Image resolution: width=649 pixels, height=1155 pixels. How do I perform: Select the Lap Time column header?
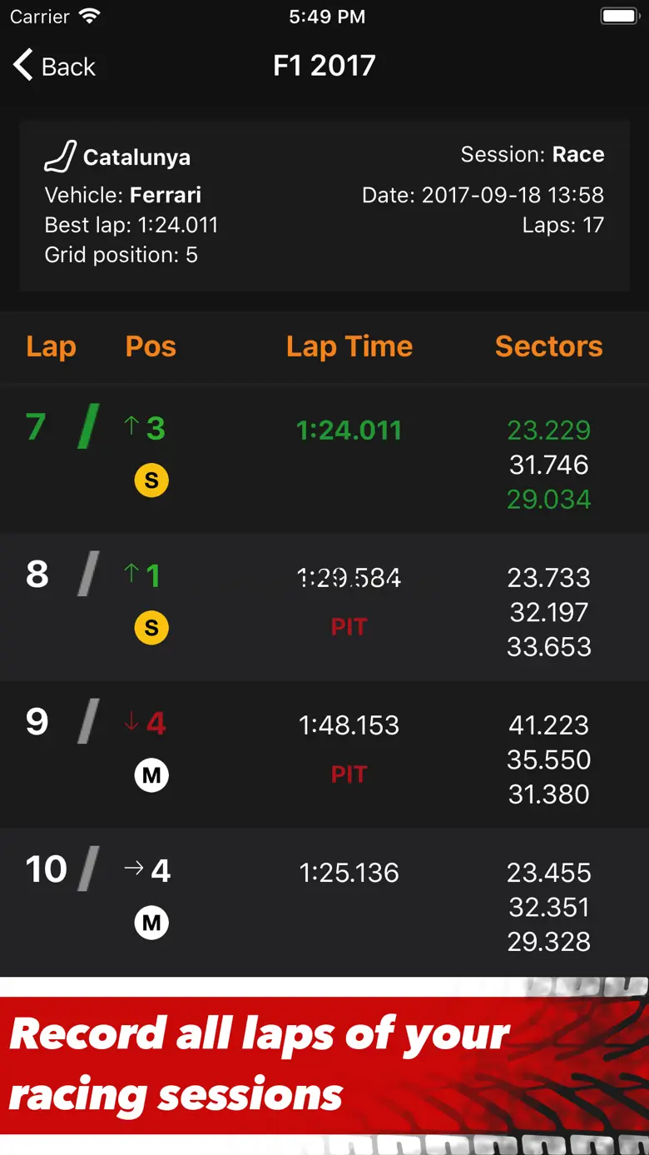(349, 346)
